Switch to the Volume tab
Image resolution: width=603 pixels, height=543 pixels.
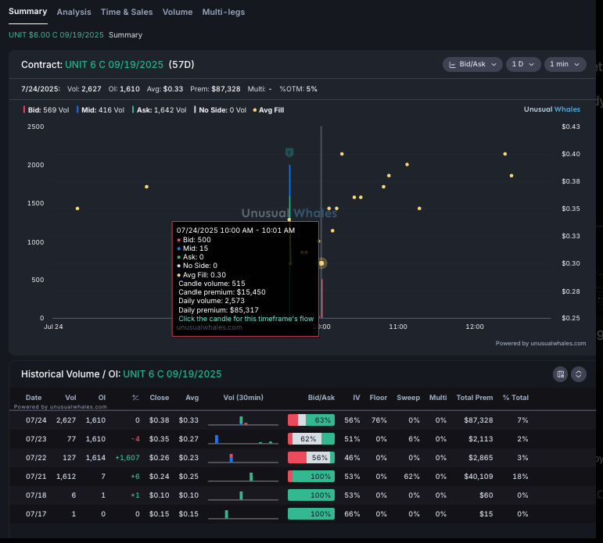[x=178, y=12]
